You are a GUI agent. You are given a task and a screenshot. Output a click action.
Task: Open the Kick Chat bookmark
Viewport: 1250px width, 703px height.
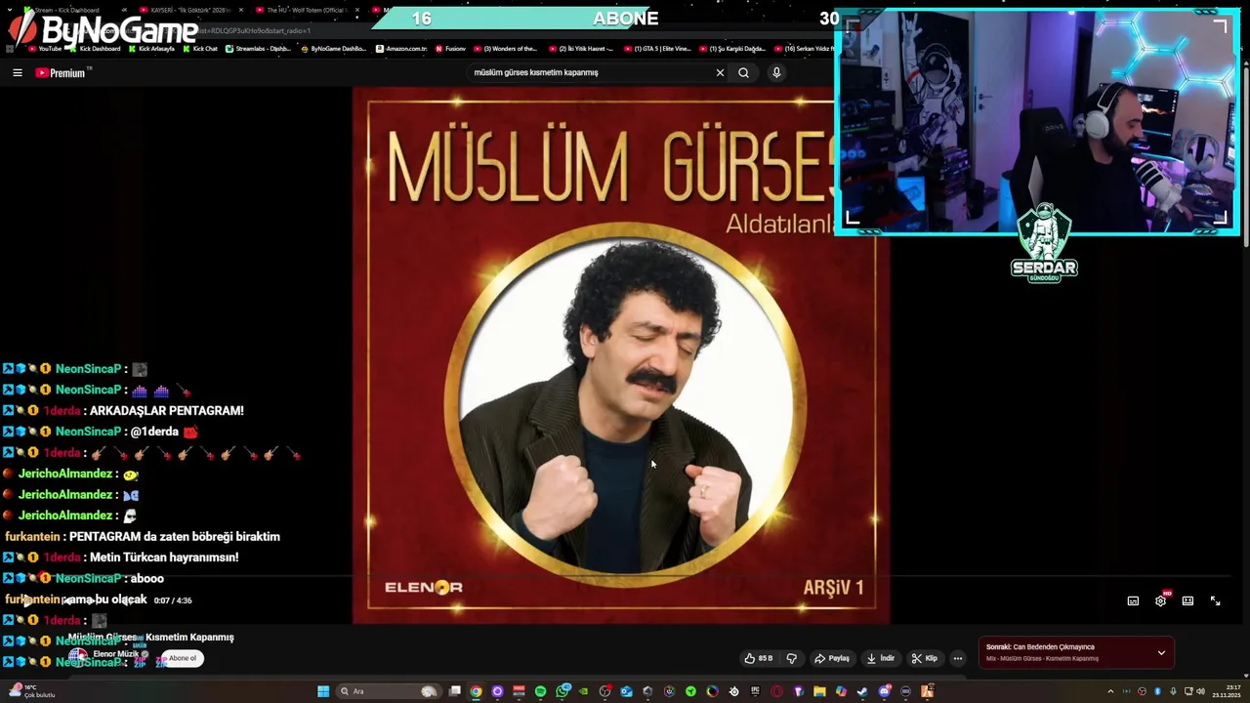pyautogui.click(x=200, y=48)
